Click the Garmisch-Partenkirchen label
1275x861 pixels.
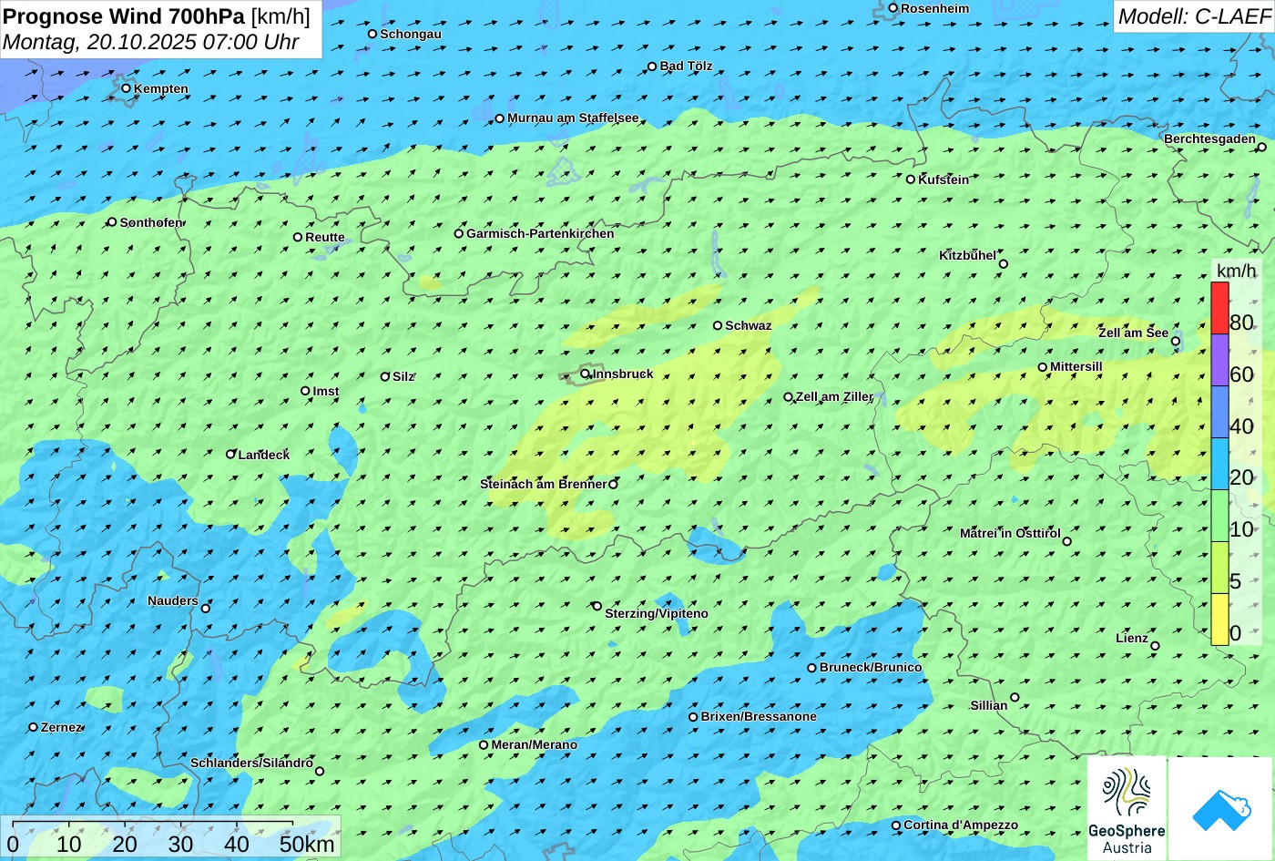(x=540, y=233)
